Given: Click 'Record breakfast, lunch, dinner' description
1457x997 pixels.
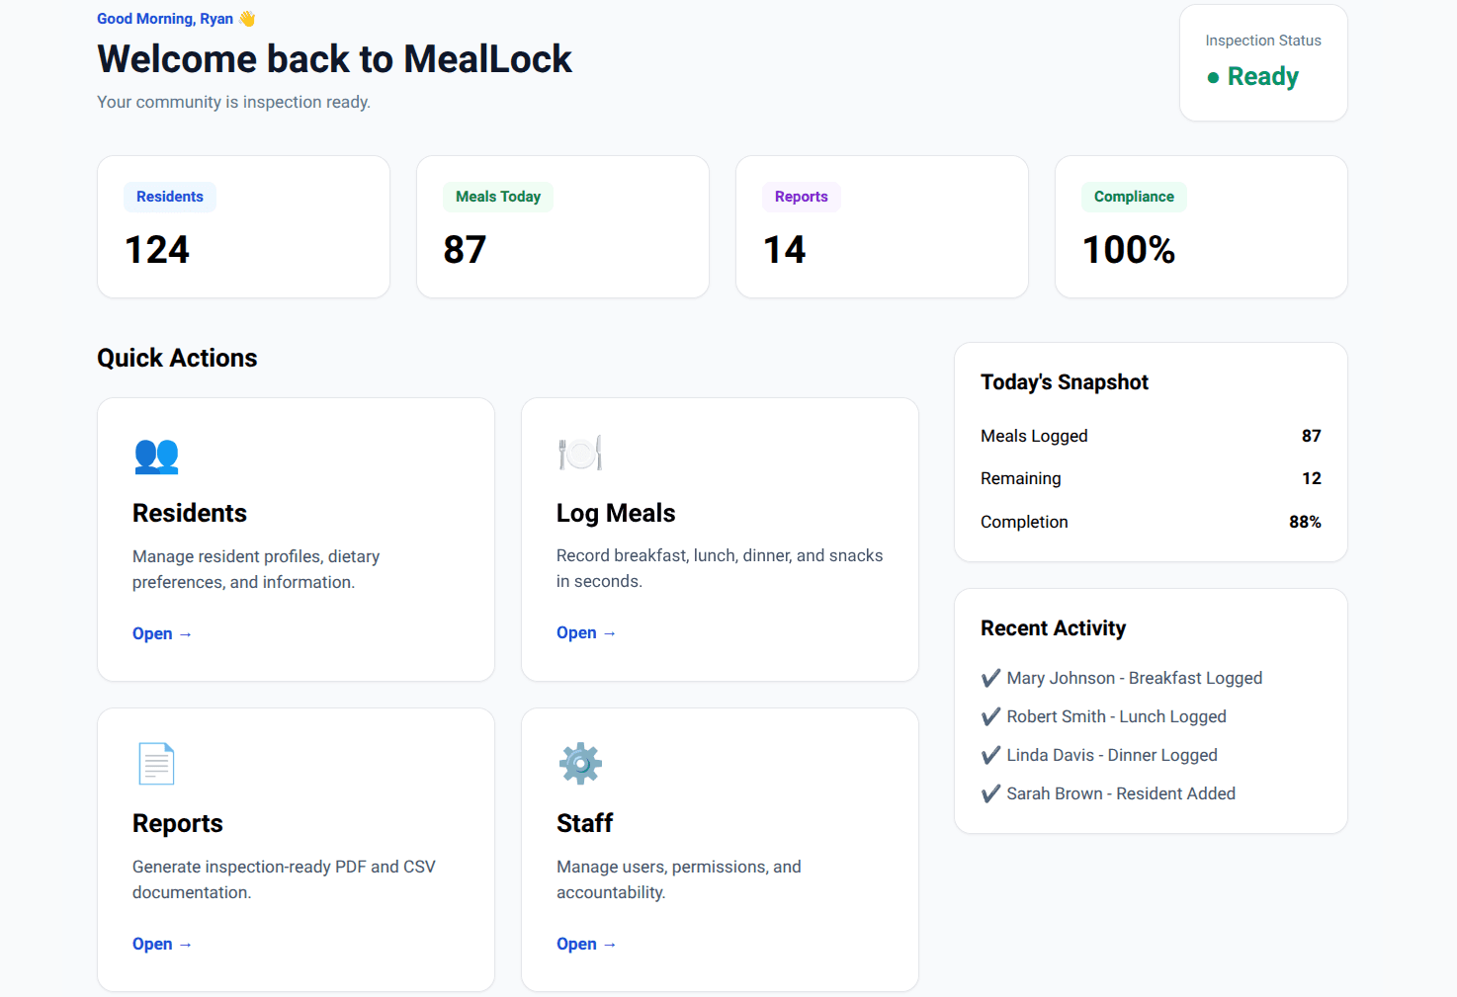Looking at the screenshot, I should (720, 568).
